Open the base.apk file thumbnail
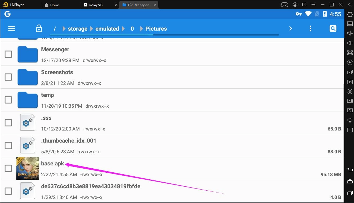 coord(27,168)
